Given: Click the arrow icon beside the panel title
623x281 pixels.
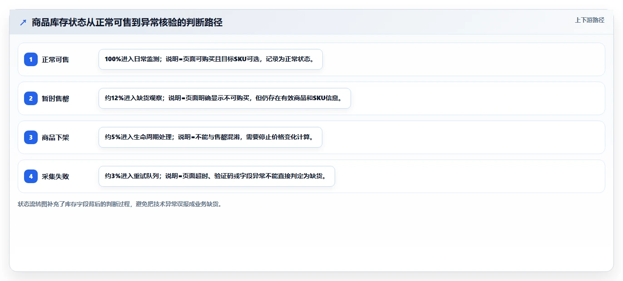Looking at the screenshot, I should (x=23, y=22).
